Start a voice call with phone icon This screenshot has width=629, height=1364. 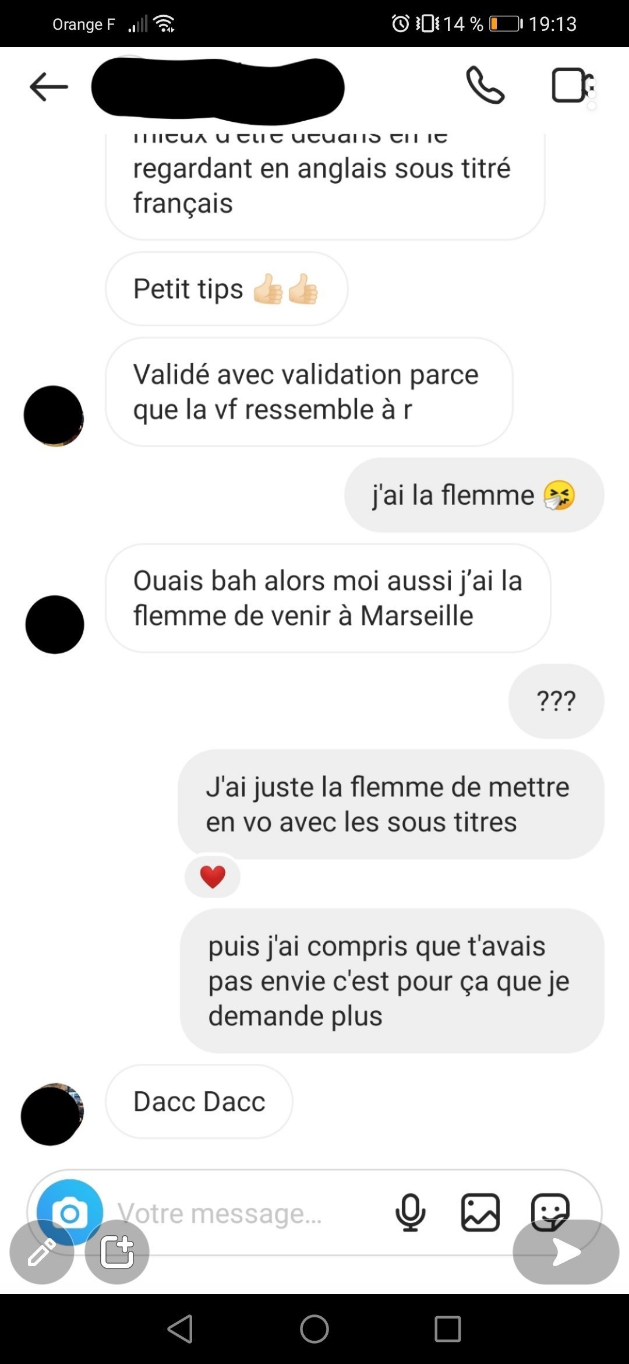coord(485,85)
